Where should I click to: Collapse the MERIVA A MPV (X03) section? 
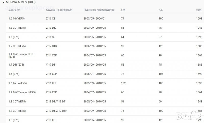click(3, 2)
